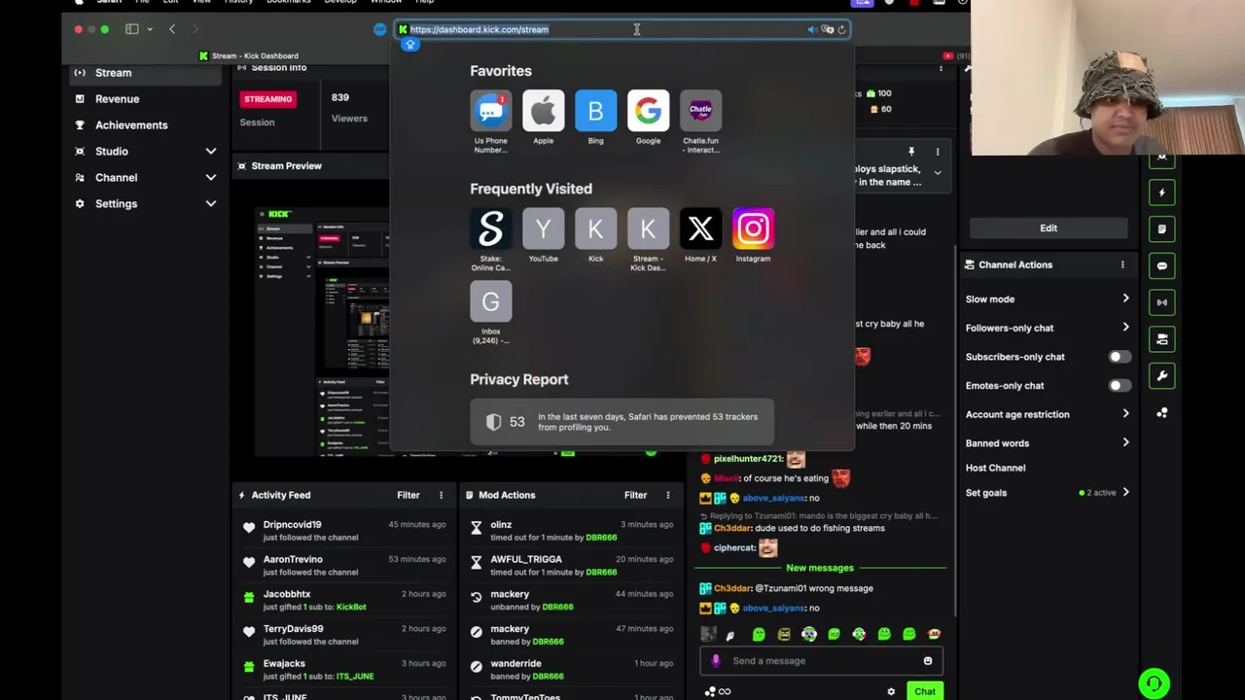Open Account age restriction arrow
This screenshot has height=700, width=1245.
point(1125,414)
